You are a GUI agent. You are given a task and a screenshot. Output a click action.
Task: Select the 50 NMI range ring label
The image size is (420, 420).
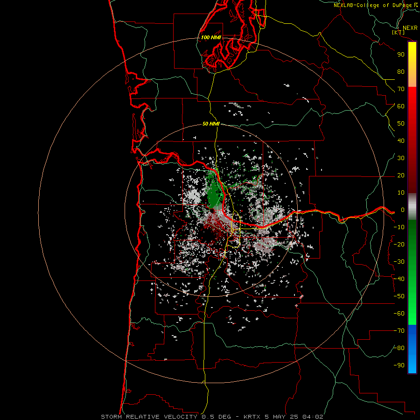[x=211, y=124]
